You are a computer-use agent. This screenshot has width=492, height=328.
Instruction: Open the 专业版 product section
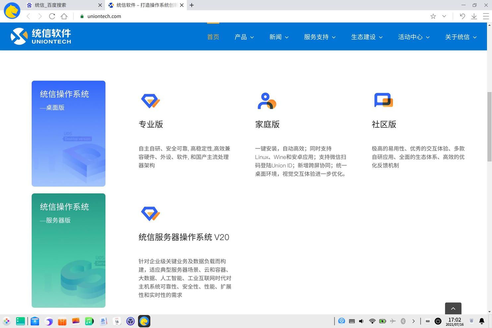pyautogui.click(x=151, y=124)
